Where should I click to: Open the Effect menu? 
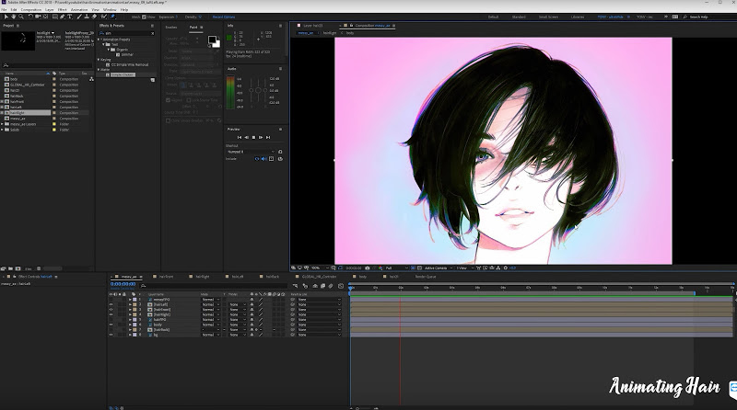coord(62,9)
